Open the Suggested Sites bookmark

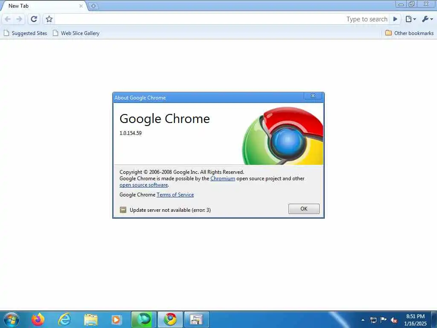pos(25,33)
